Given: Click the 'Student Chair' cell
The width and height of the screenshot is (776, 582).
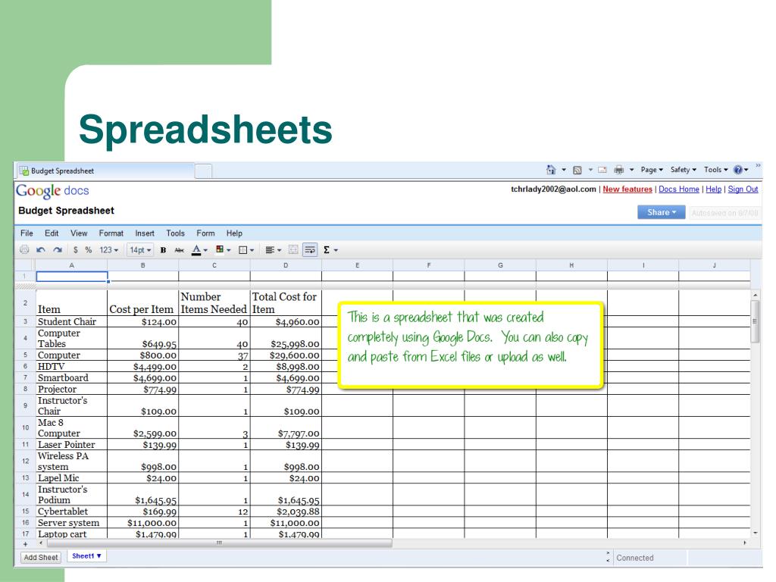Looking at the screenshot, I should (72, 321).
